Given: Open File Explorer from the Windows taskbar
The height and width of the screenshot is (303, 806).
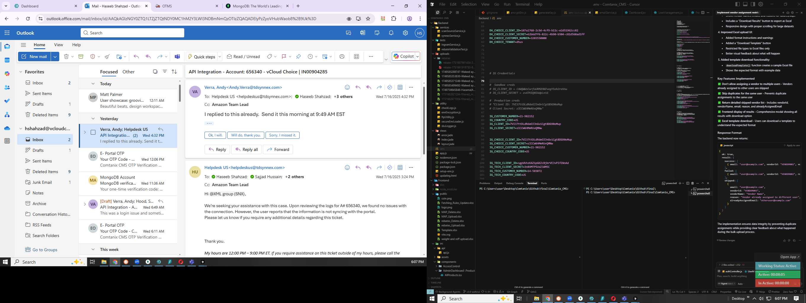Looking at the screenshot, I should pyautogui.click(x=104, y=262).
